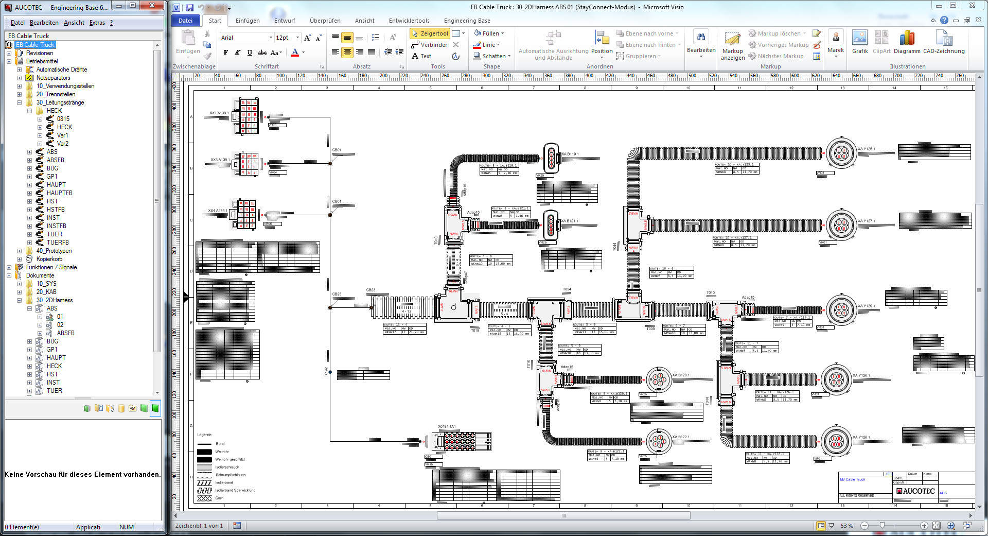Click the yellow database cylinder icon
988x536 pixels.
point(121,408)
